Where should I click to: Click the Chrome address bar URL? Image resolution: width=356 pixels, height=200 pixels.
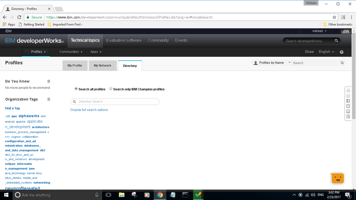(130, 17)
